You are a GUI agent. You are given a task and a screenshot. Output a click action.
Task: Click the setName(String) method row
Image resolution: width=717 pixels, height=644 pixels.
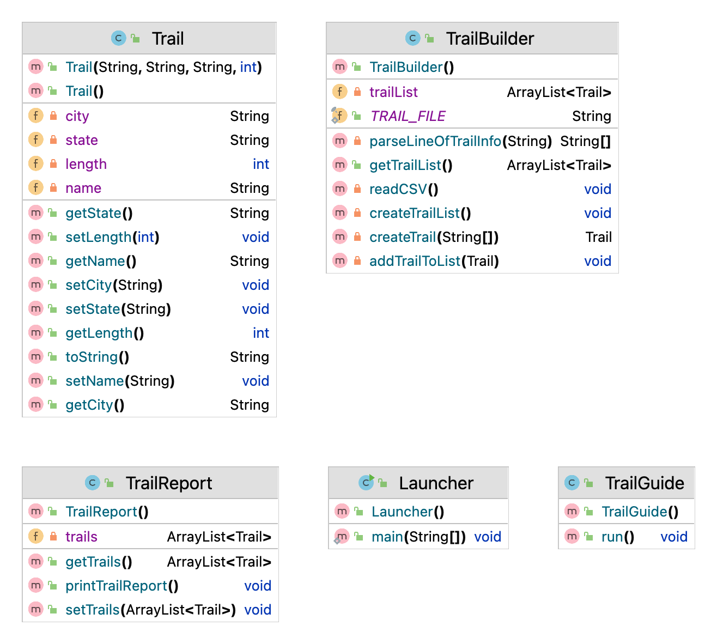pyautogui.click(x=149, y=380)
